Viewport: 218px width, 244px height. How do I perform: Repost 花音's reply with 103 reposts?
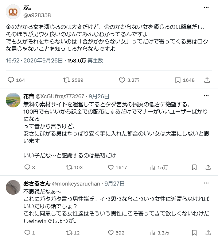pyautogui.click(x=69, y=167)
